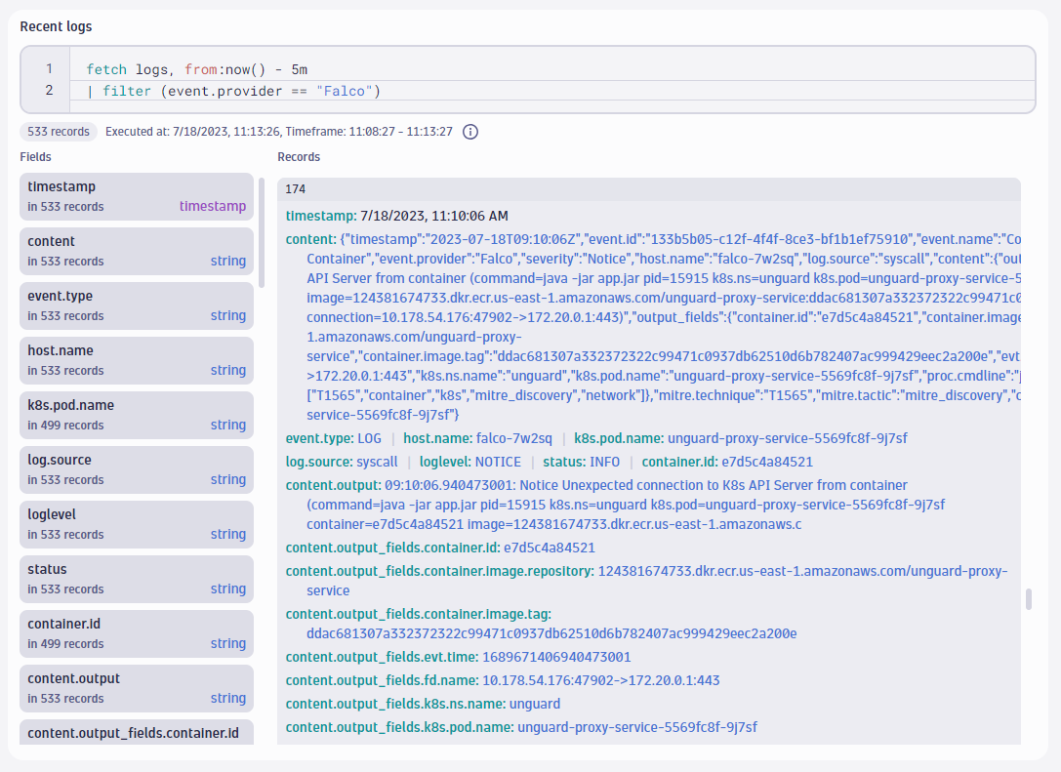Select the log.source field card

pyautogui.click(x=136, y=469)
